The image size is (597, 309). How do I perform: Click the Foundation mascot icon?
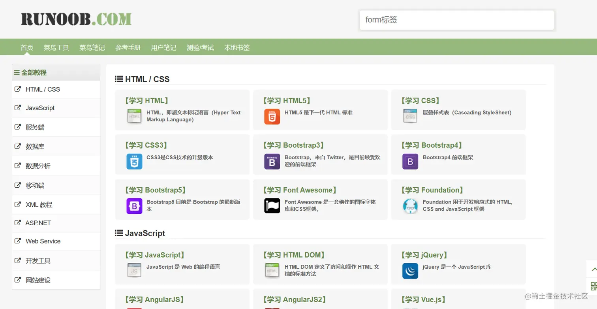(410, 206)
